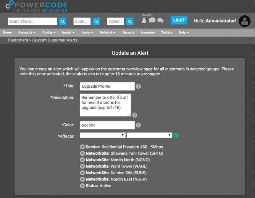Screen dimensions: 255x198
Task: Open the second Affects dropdown
Action: click(149, 135)
